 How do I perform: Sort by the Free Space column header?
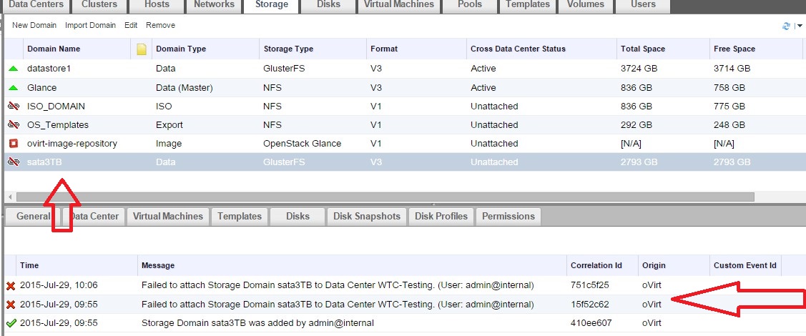[734, 49]
